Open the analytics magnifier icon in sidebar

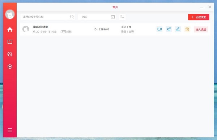tap(10, 54)
